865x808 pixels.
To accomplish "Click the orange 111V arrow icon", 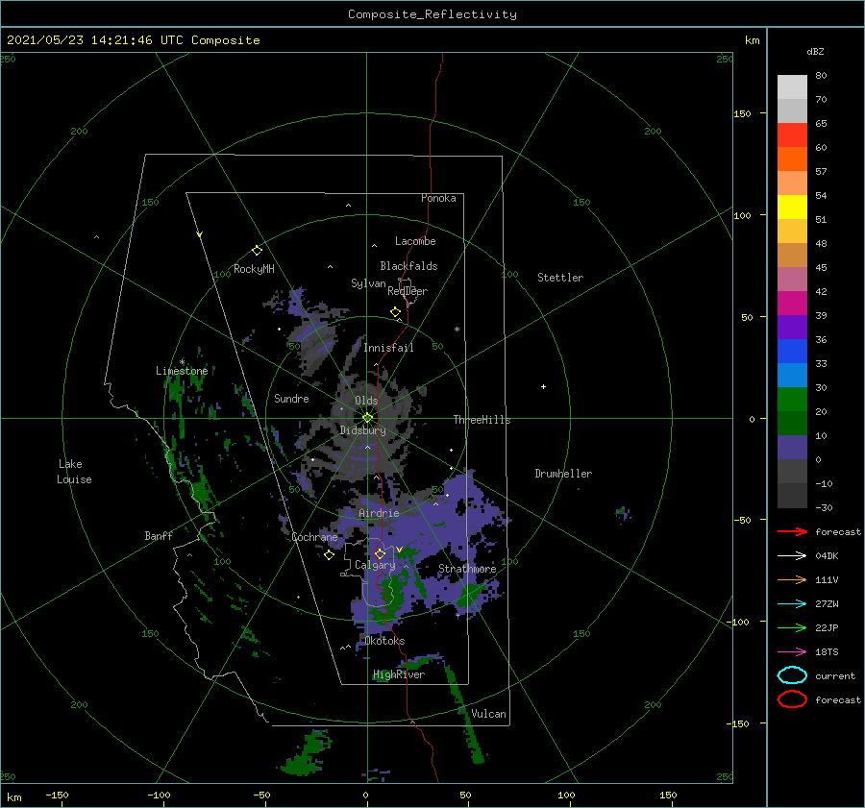I will [792, 579].
